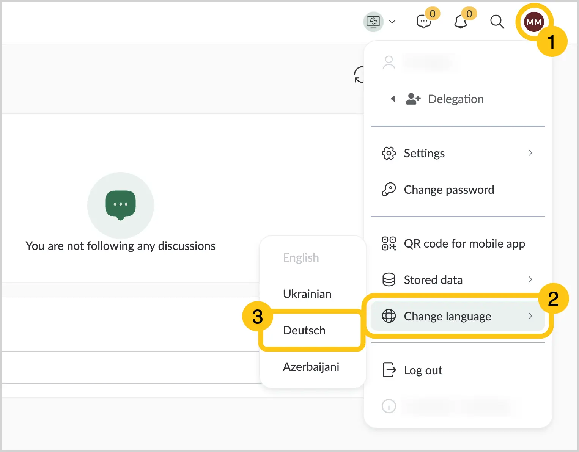Expand the Change language chevron
This screenshot has height=452, width=579.
[530, 316]
